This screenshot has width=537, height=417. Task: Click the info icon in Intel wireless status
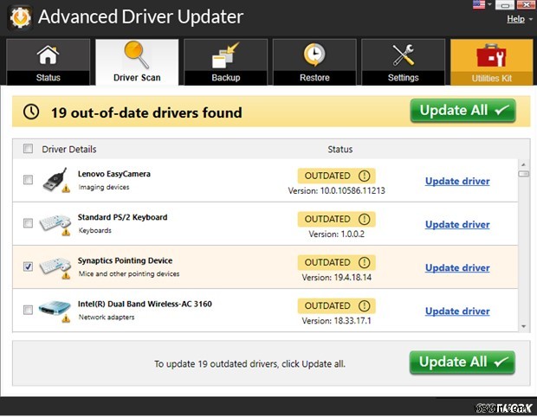point(364,305)
